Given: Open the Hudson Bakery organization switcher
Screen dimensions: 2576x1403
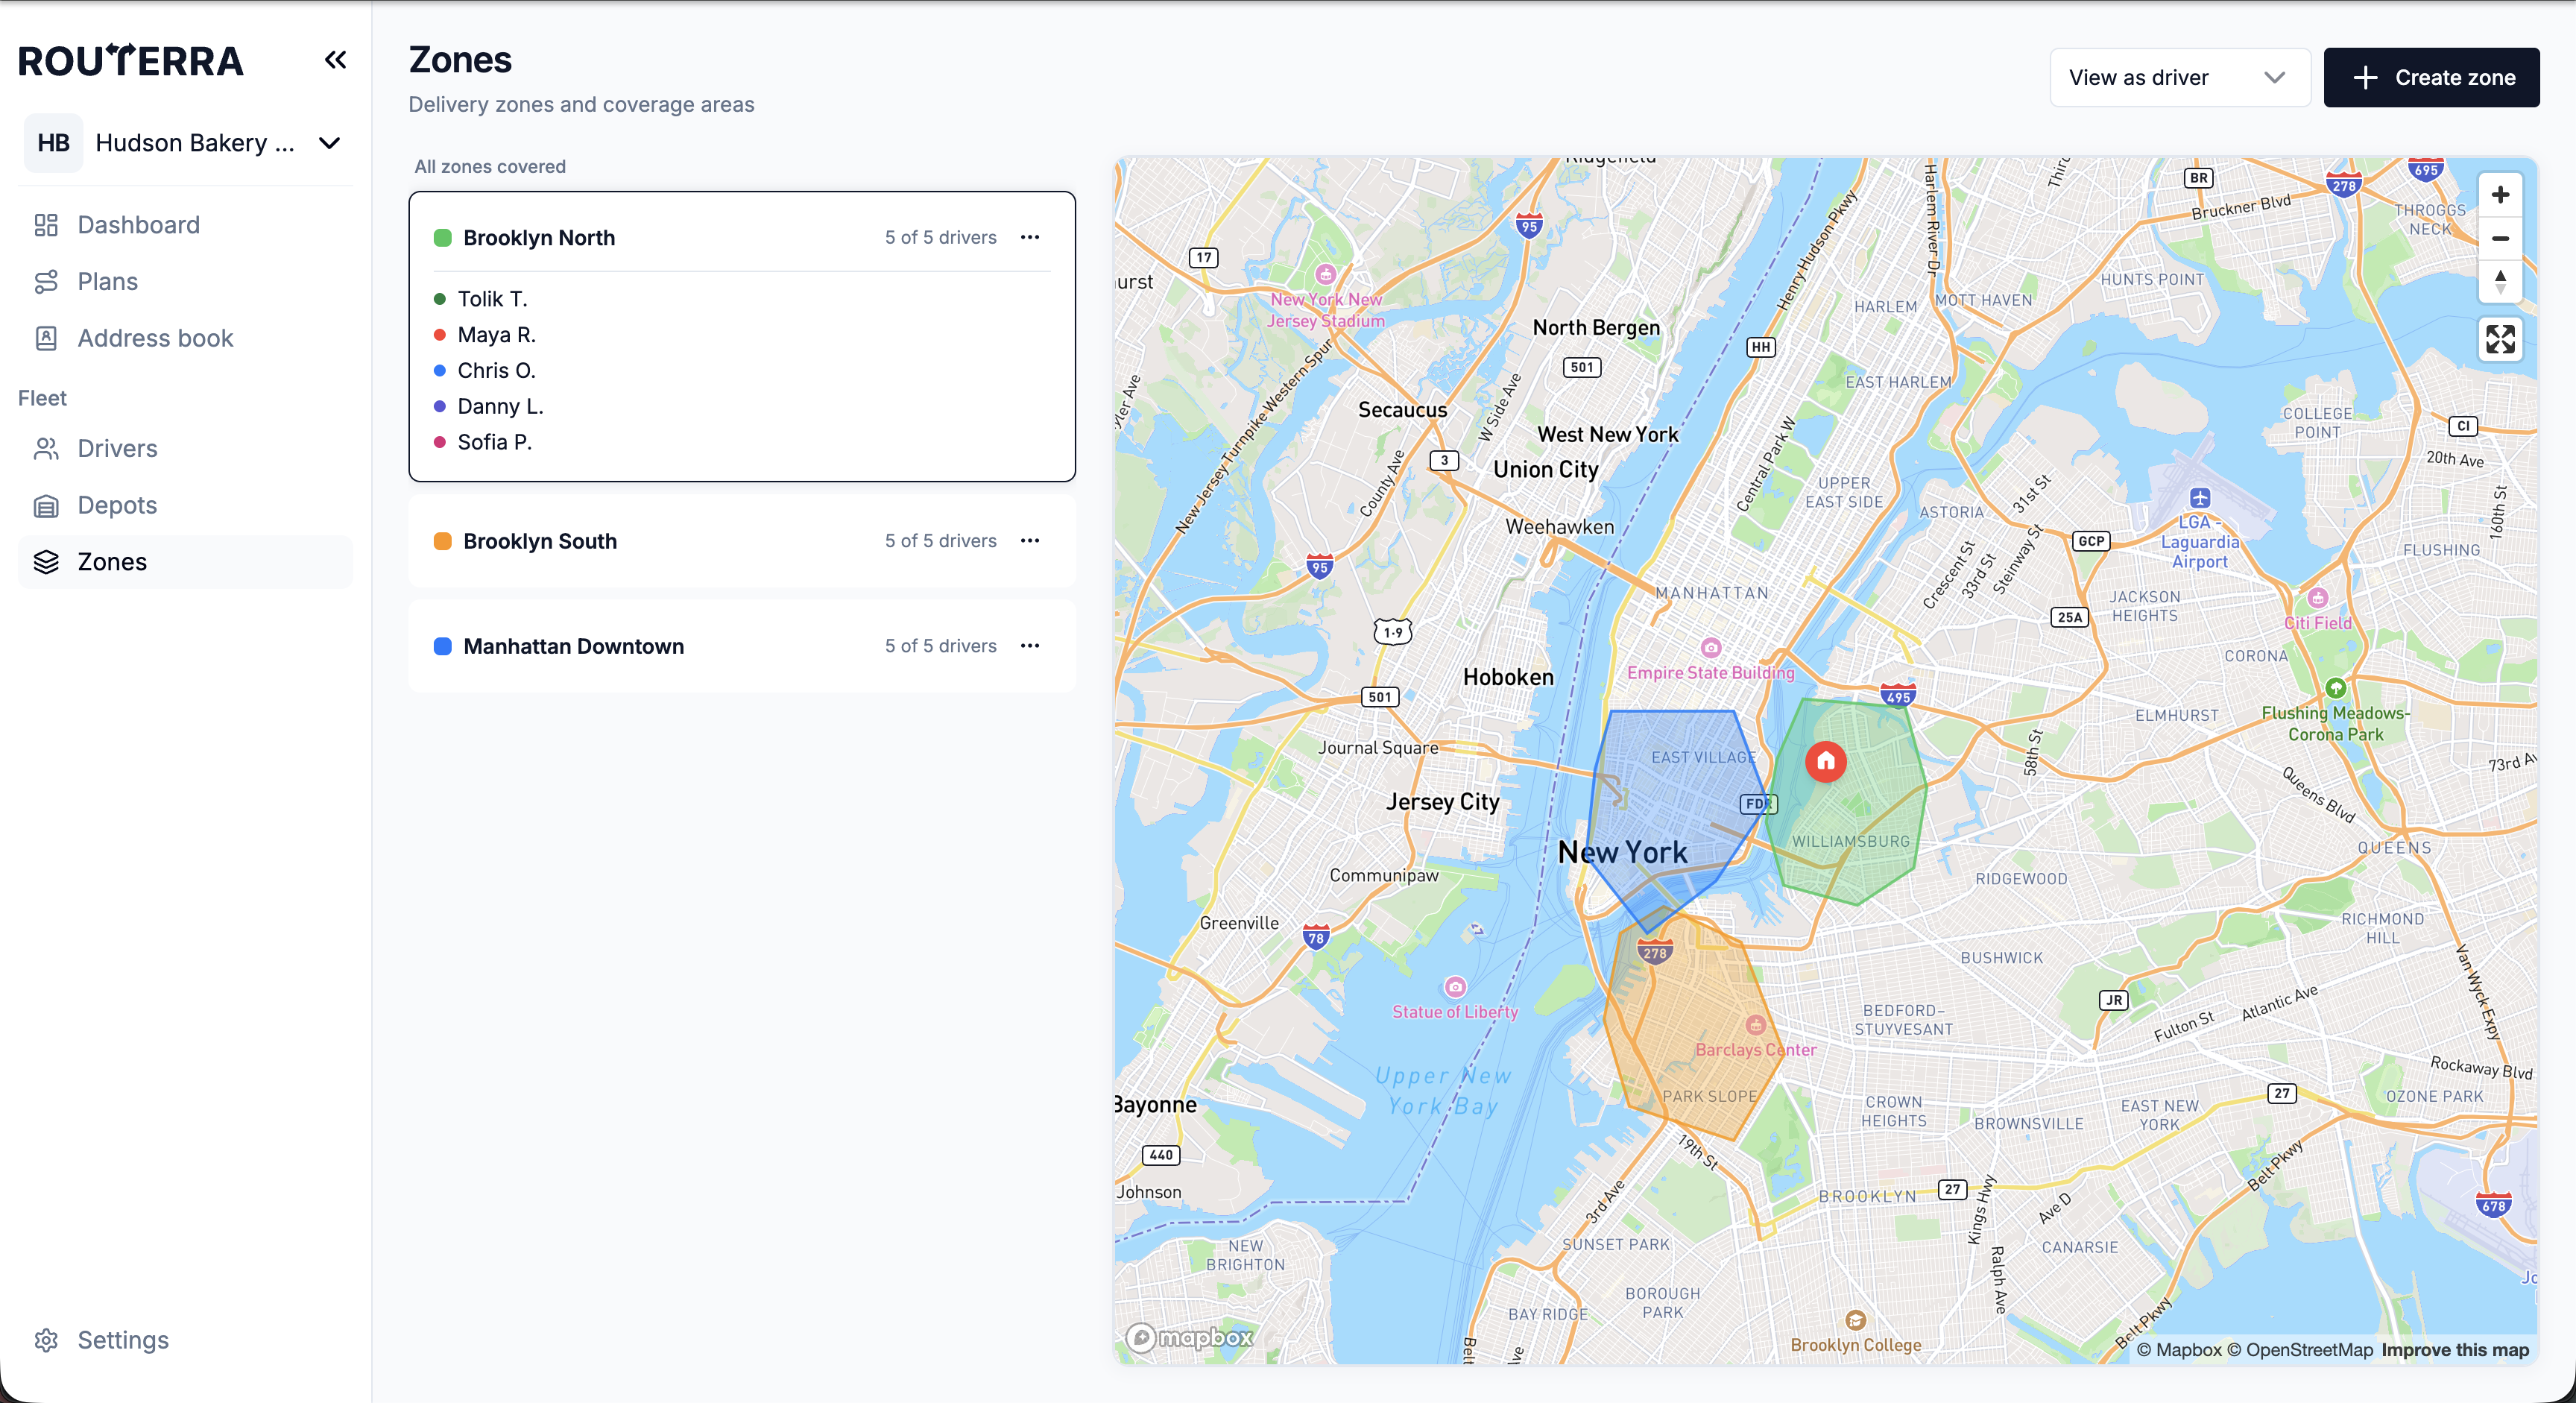Looking at the screenshot, I should (185, 143).
